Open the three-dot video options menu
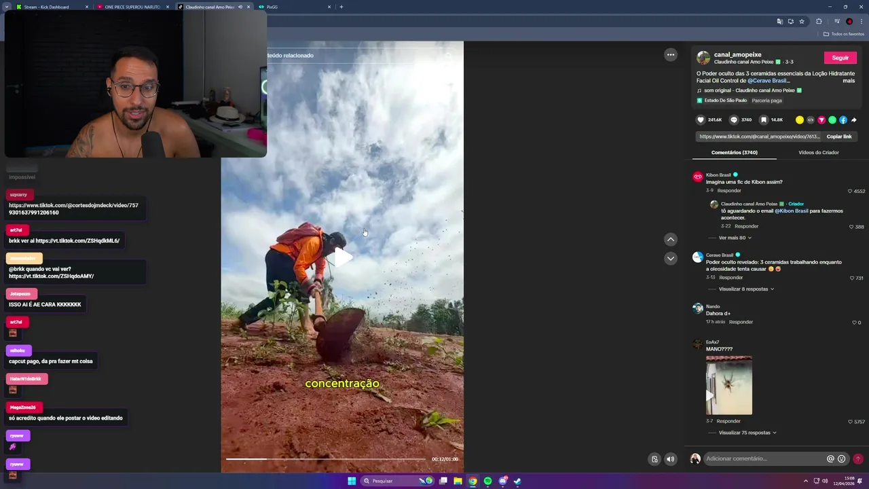The width and height of the screenshot is (869, 489). click(x=671, y=55)
